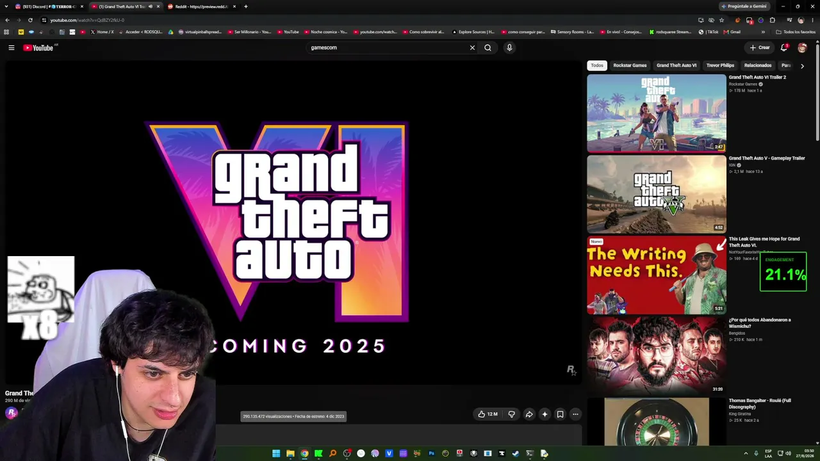Image resolution: width=820 pixels, height=461 pixels.
Task: Launch Photoshop from the taskbar
Action: (x=431, y=453)
